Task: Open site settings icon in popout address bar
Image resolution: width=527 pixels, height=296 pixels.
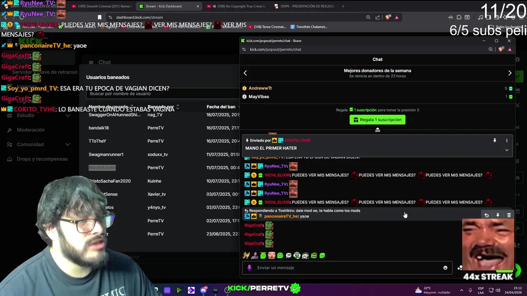Action: [244, 49]
